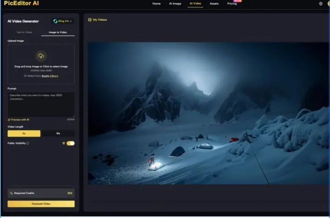Click the My Videos film icon
Screen dimensions: 330x218
[x=90, y=20]
